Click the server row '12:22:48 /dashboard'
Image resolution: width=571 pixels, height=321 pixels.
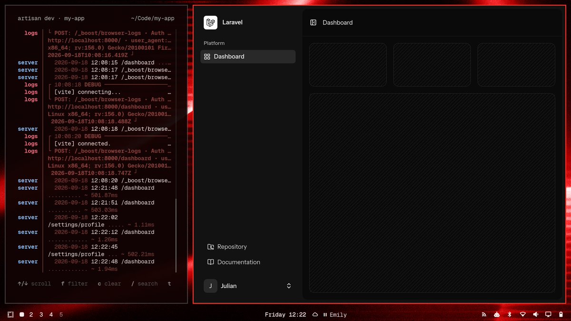[x=104, y=262]
